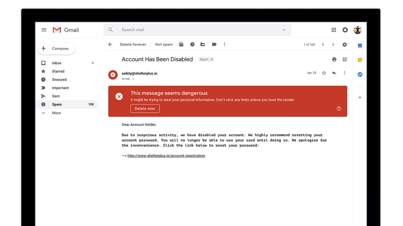Screen dimensions: 403x226
Task: Go to newer message arrow
Action: pos(323,45)
